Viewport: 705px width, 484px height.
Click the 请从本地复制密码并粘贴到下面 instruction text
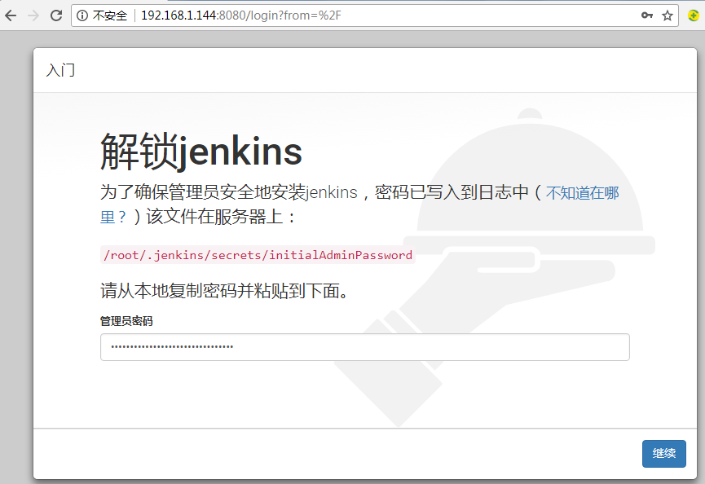click(x=224, y=291)
